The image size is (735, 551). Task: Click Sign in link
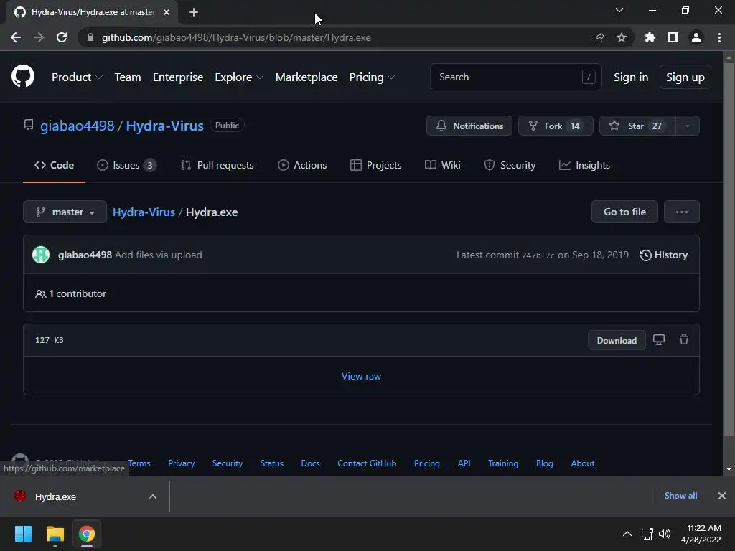[x=631, y=77]
